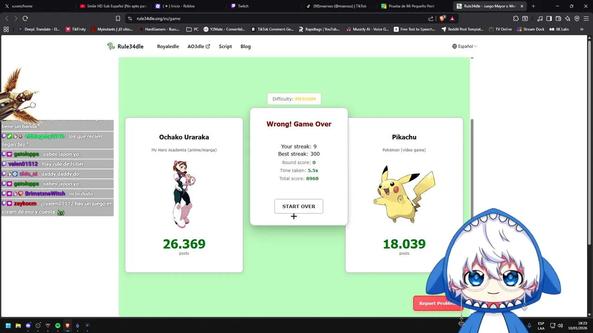Open TV Online bookmark
The image size is (593, 333).
pos(500,29)
